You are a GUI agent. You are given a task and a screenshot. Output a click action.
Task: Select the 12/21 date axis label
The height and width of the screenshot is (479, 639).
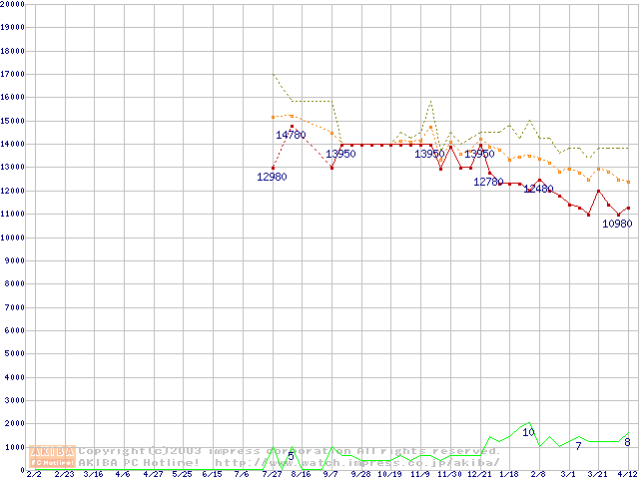[x=479, y=474]
